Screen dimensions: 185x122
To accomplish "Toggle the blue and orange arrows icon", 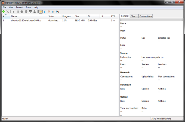I will coord(53,12).
